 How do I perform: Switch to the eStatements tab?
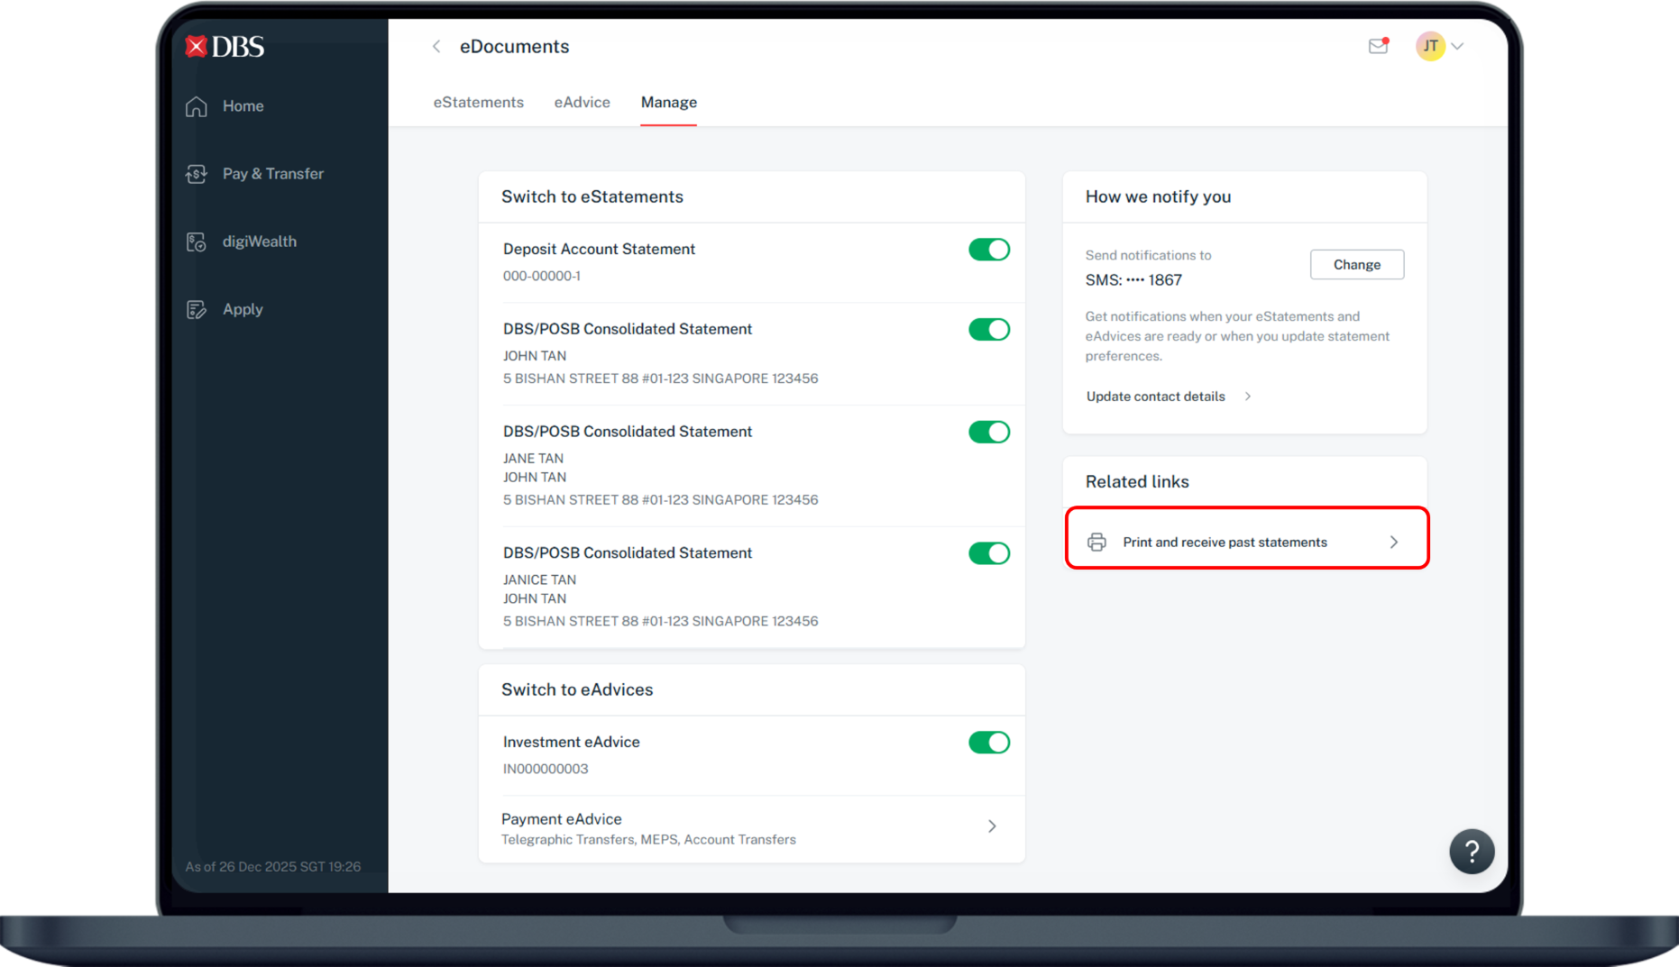pos(478,103)
